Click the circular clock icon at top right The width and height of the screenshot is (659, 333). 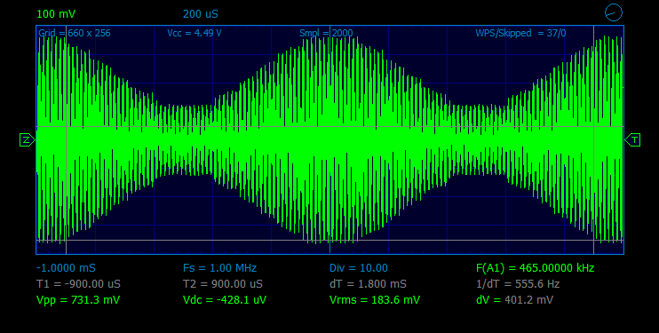coord(613,12)
